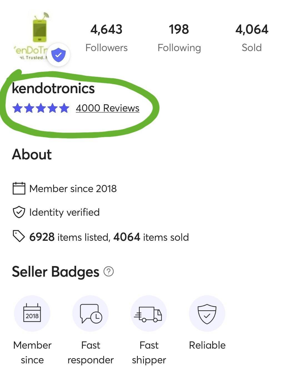The image size is (300, 367).
Task: Open the 4000 Reviews link
Action: (107, 108)
